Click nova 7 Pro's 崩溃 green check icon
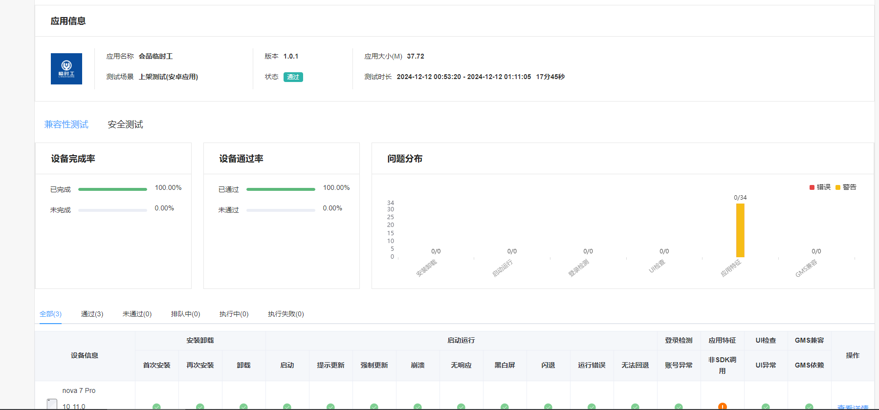 click(x=418, y=407)
